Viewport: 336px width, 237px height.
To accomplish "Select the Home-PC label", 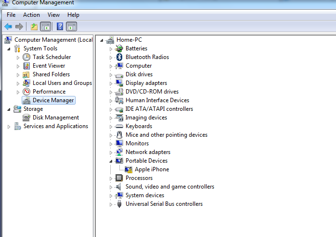I will point(129,40).
